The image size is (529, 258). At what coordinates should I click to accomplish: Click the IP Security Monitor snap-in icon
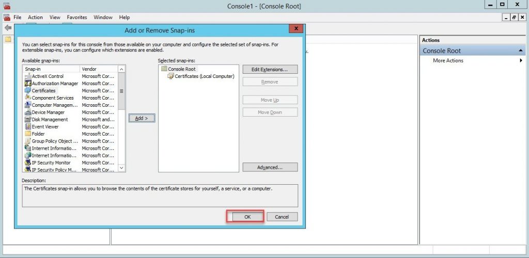click(x=28, y=163)
